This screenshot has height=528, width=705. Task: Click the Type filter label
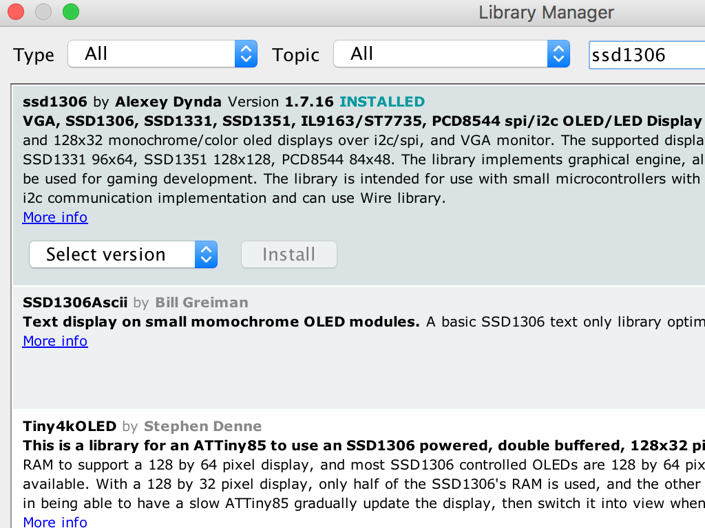point(34,55)
